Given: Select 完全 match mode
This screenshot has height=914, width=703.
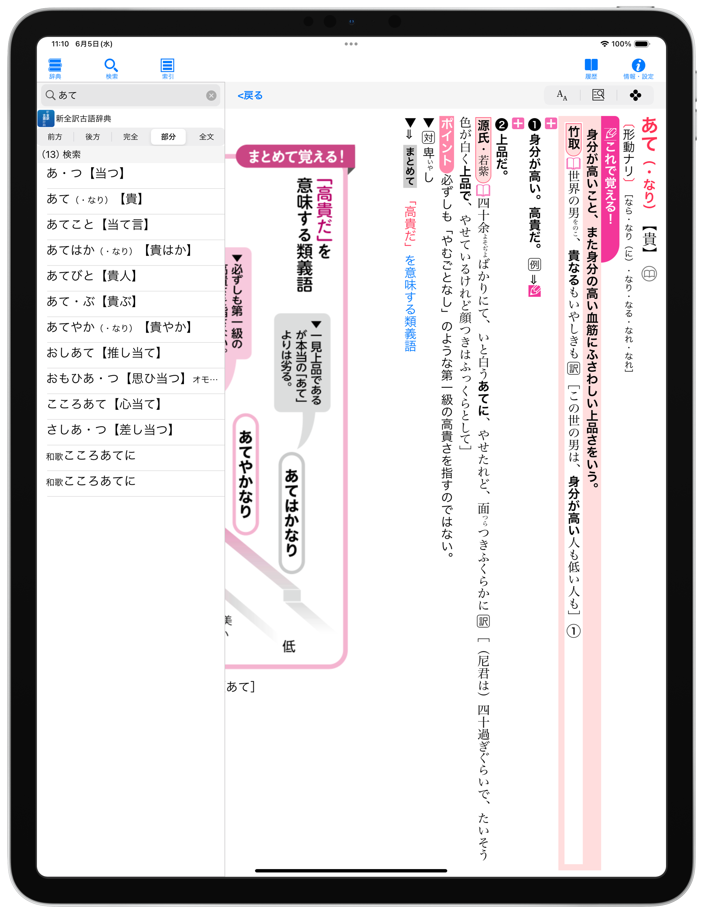Looking at the screenshot, I should pos(131,137).
